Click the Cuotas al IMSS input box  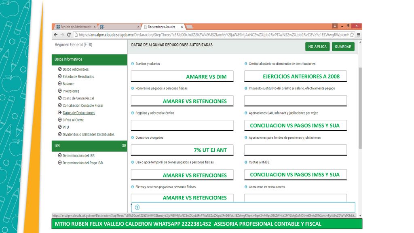tap(296, 175)
